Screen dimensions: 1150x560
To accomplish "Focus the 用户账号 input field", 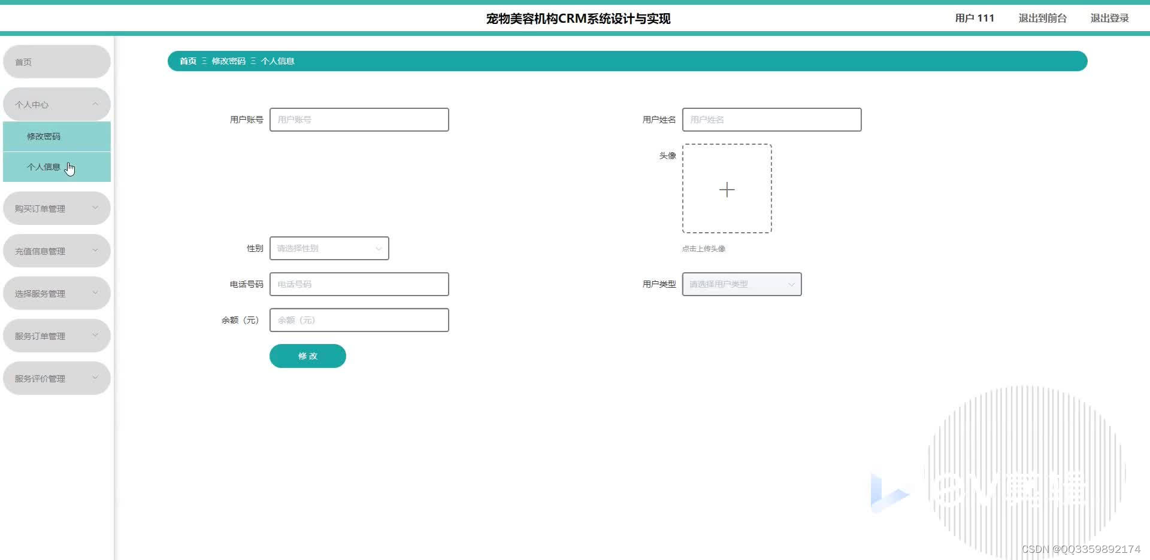I will [x=359, y=120].
